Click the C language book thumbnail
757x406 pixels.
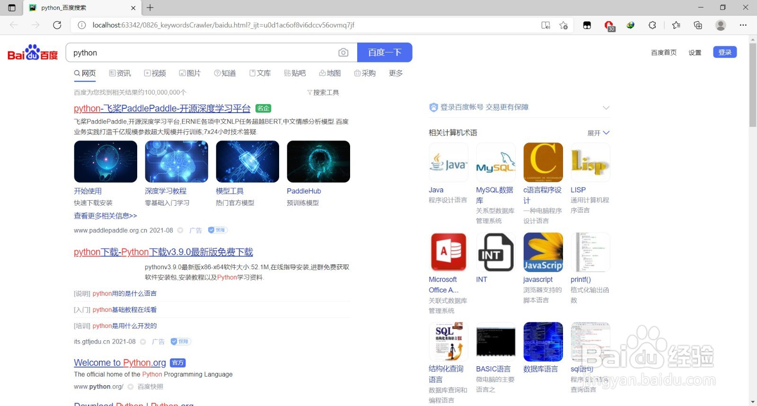[543, 162]
